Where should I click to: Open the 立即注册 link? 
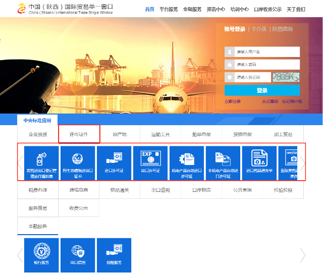[233, 101]
